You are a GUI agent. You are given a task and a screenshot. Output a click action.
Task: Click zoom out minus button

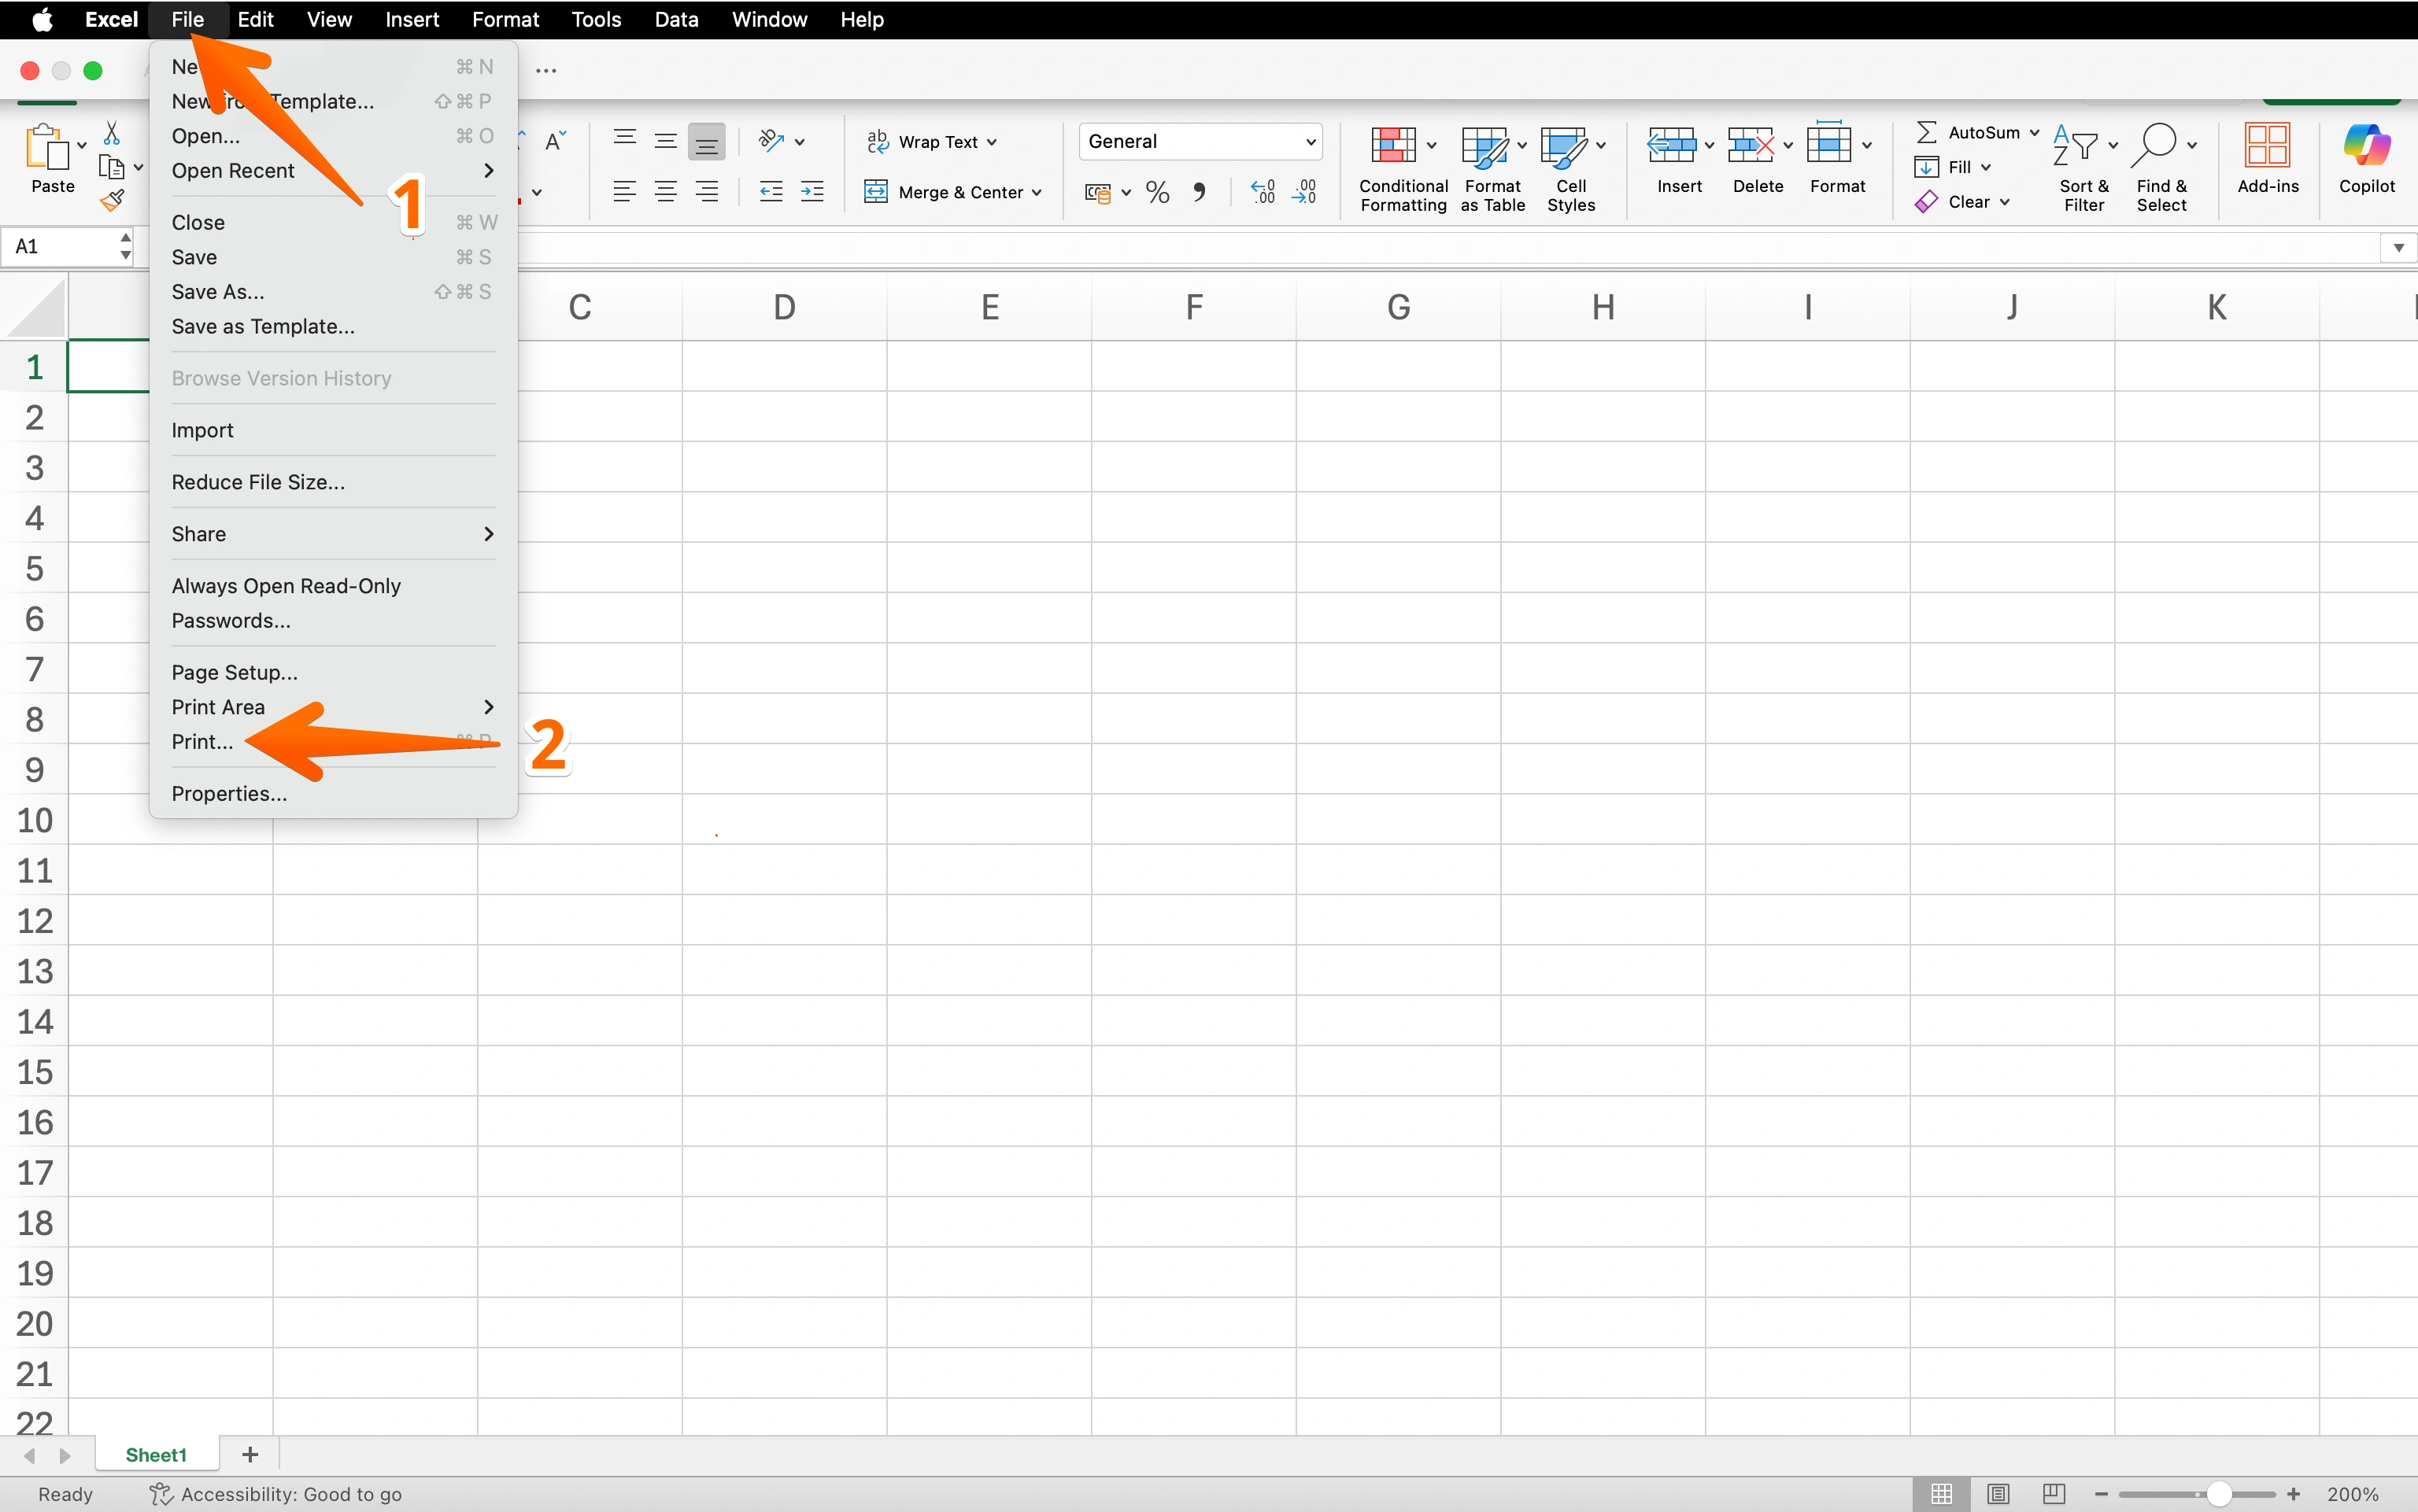(x=2101, y=1494)
